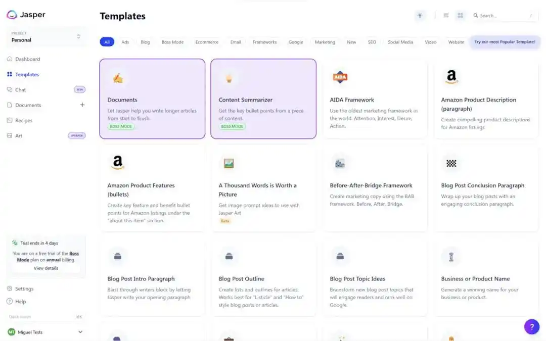Open View details for trial
The height and width of the screenshot is (341, 546).
click(x=46, y=268)
